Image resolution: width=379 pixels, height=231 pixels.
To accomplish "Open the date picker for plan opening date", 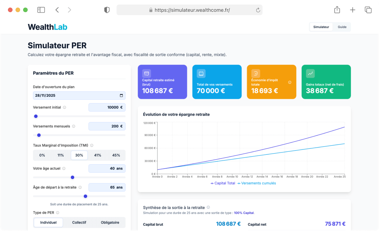I will [121, 95].
